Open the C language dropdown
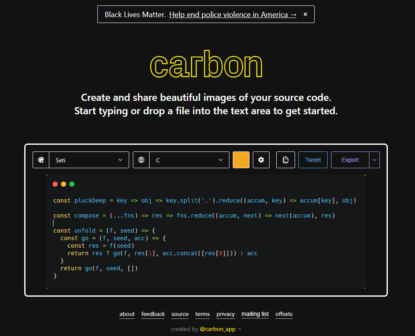The width and height of the screenshot is (415, 336). click(x=189, y=160)
